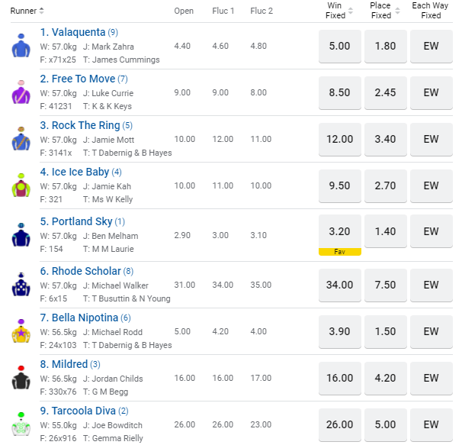Choose EW bet for Free To Move

[x=431, y=92]
